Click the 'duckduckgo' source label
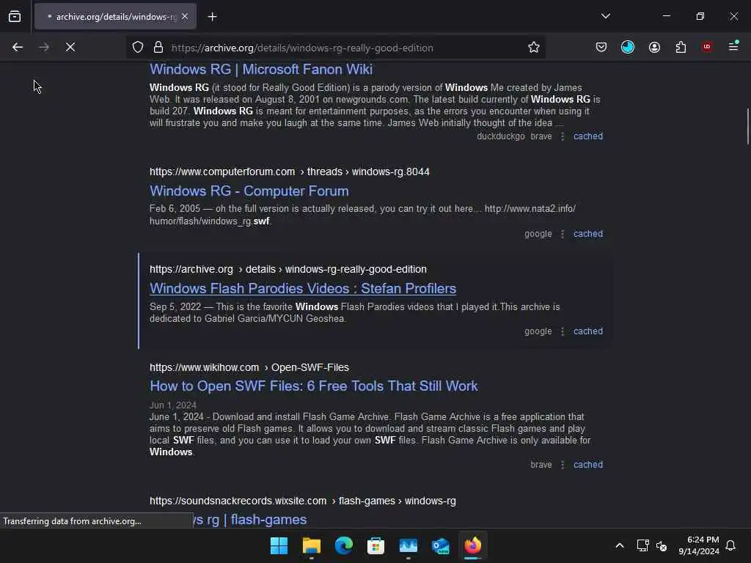The image size is (751, 563). pos(500,136)
